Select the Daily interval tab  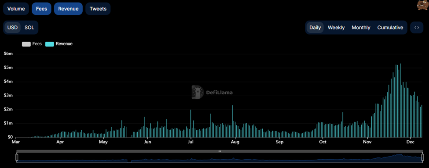tap(315, 28)
